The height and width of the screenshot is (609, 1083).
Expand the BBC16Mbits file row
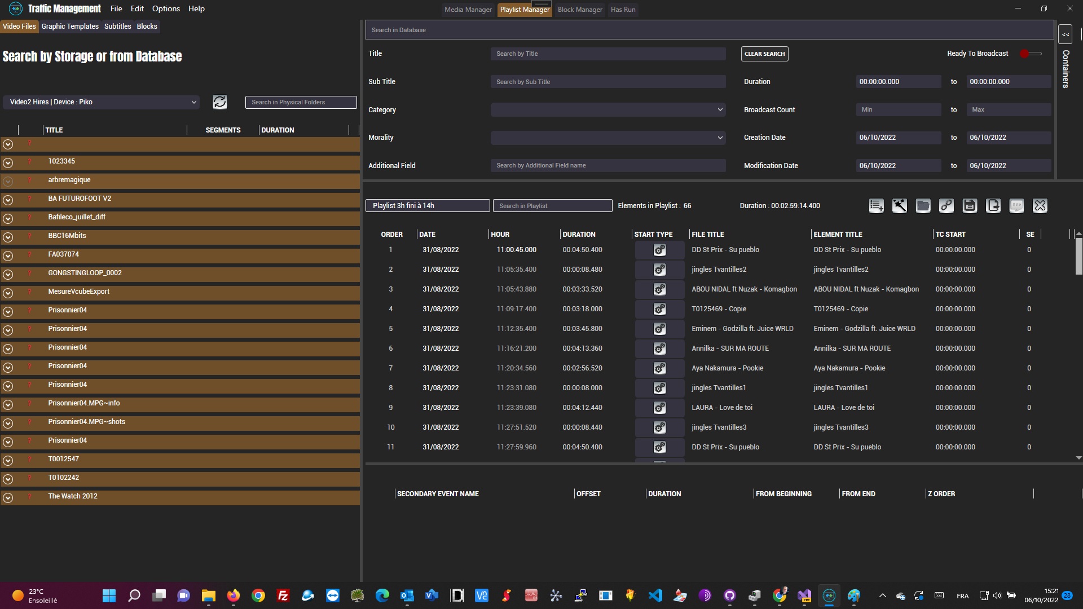(8, 237)
